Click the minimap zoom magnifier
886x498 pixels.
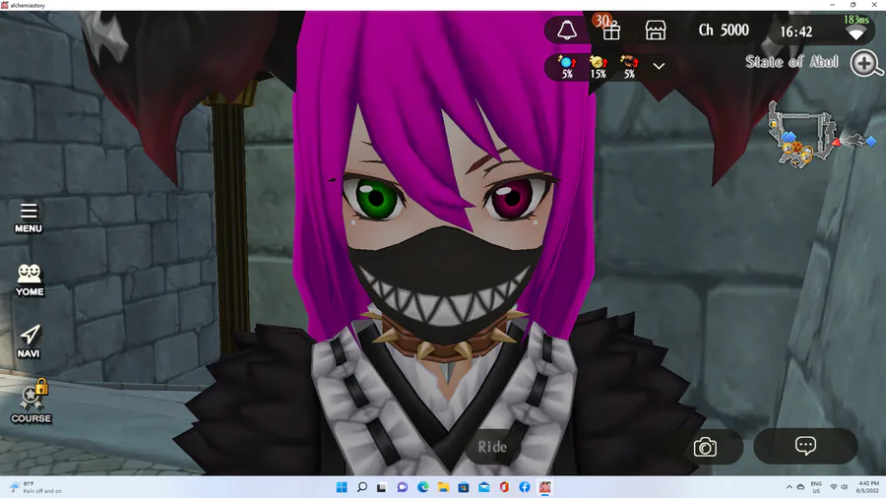coord(866,64)
